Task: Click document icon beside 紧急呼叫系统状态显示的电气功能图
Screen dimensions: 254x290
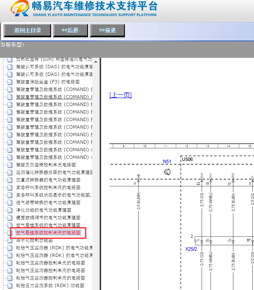Action: point(10,195)
